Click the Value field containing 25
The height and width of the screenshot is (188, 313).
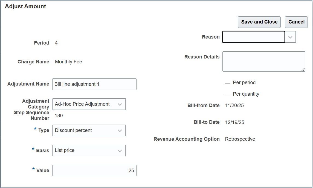click(94, 170)
